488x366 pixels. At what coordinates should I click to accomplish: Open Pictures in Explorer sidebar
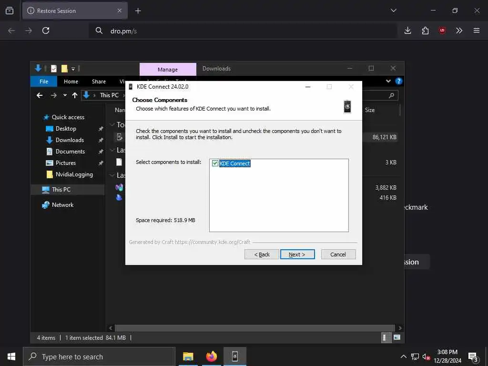[x=65, y=163]
